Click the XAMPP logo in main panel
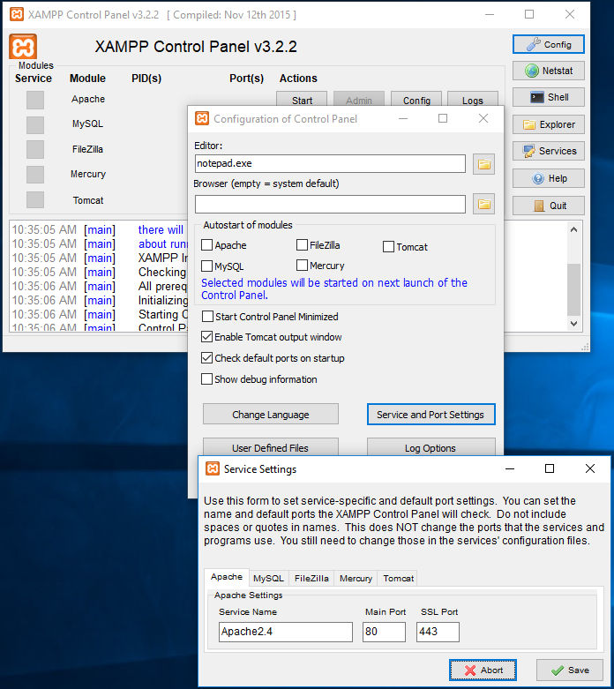This screenshot has height=689, width=614. [x=23, y=46]
